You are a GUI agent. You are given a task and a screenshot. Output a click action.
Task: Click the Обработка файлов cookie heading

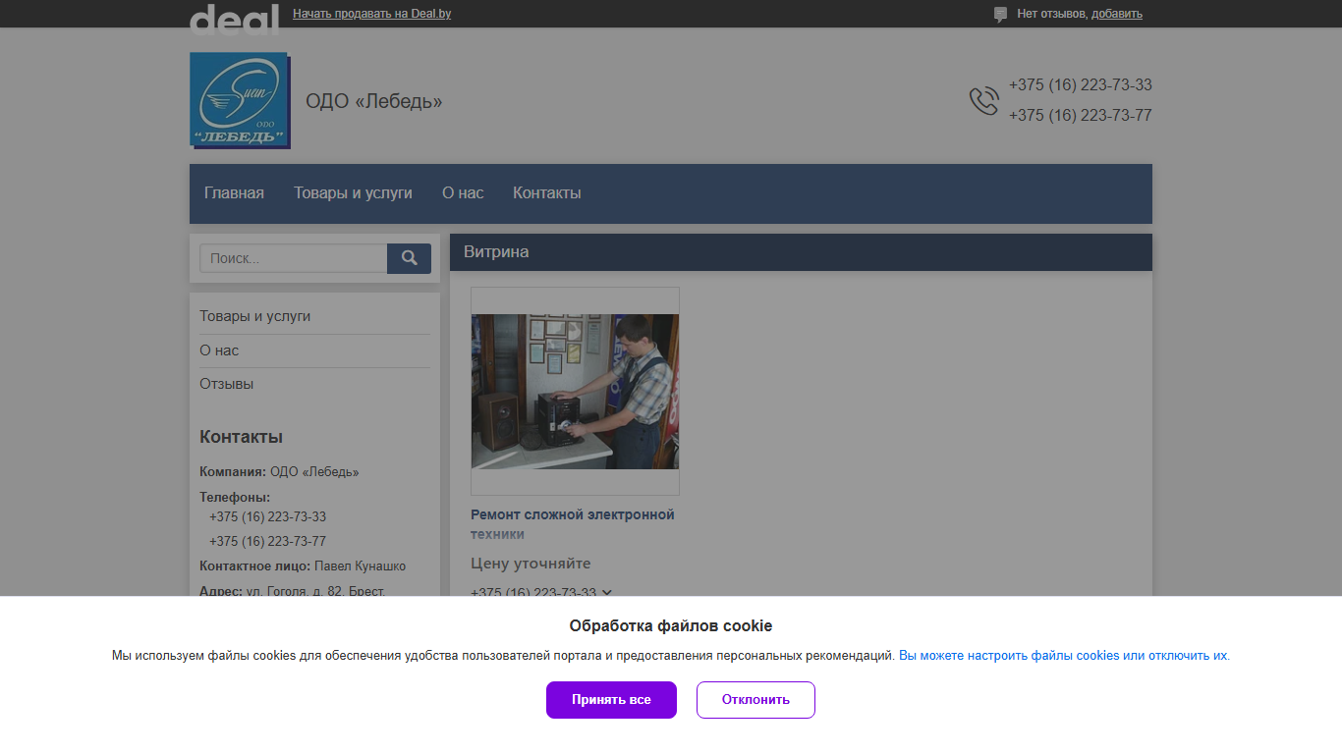[x=671, y=625]
